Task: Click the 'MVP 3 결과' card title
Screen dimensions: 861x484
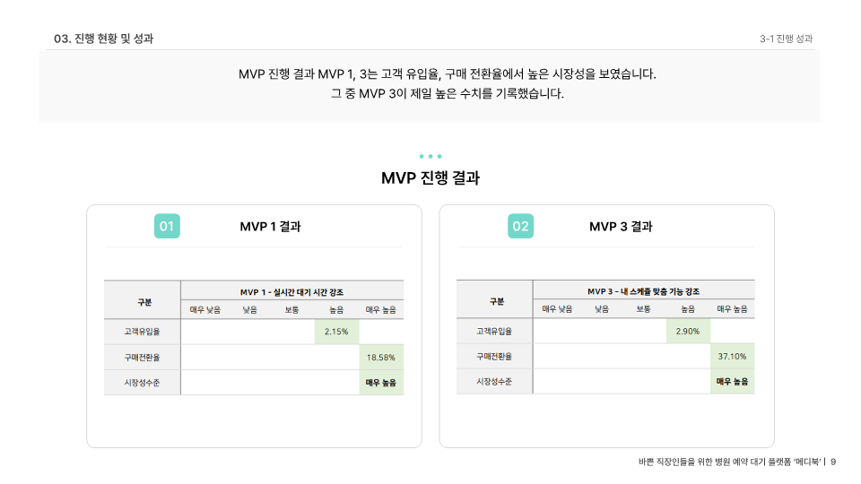Action: [x=621, y=227]
